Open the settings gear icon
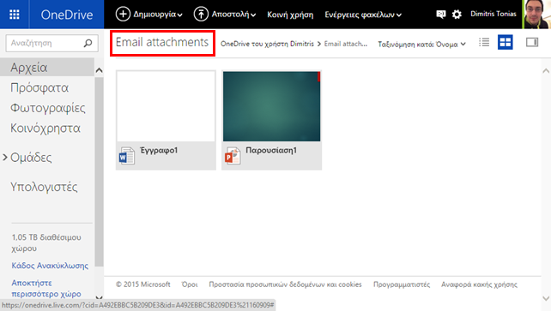Image resolution: width=551 pixels, height=311 pixels. (x=457, y=15)
